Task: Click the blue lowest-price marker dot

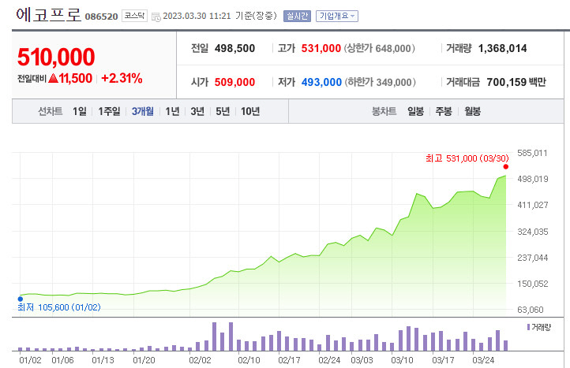Action: 21,299
